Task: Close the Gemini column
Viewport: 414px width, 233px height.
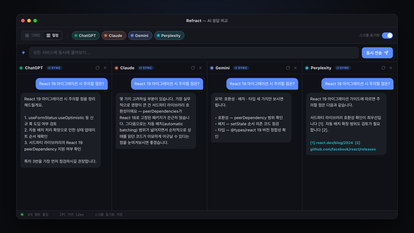Action: click(x=296, y=68)
